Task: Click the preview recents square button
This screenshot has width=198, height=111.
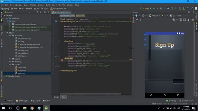Action: [178, 95]
